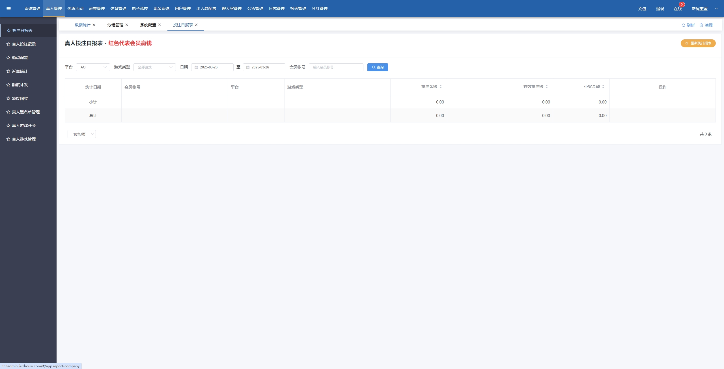Click the 会员帐号 input field
The height and width of the screenshot is (369, 724).
[x=336, y=67]
